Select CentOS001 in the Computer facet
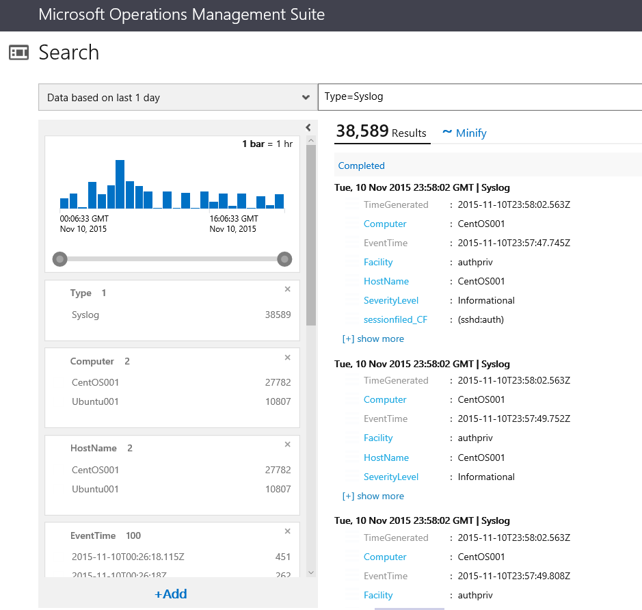This screenshot has height=610, width=642. [95, 382]
